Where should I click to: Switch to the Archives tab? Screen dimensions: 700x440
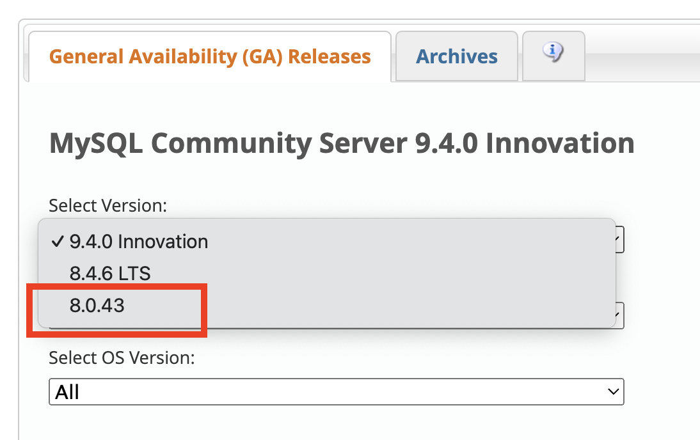point(457,57)
